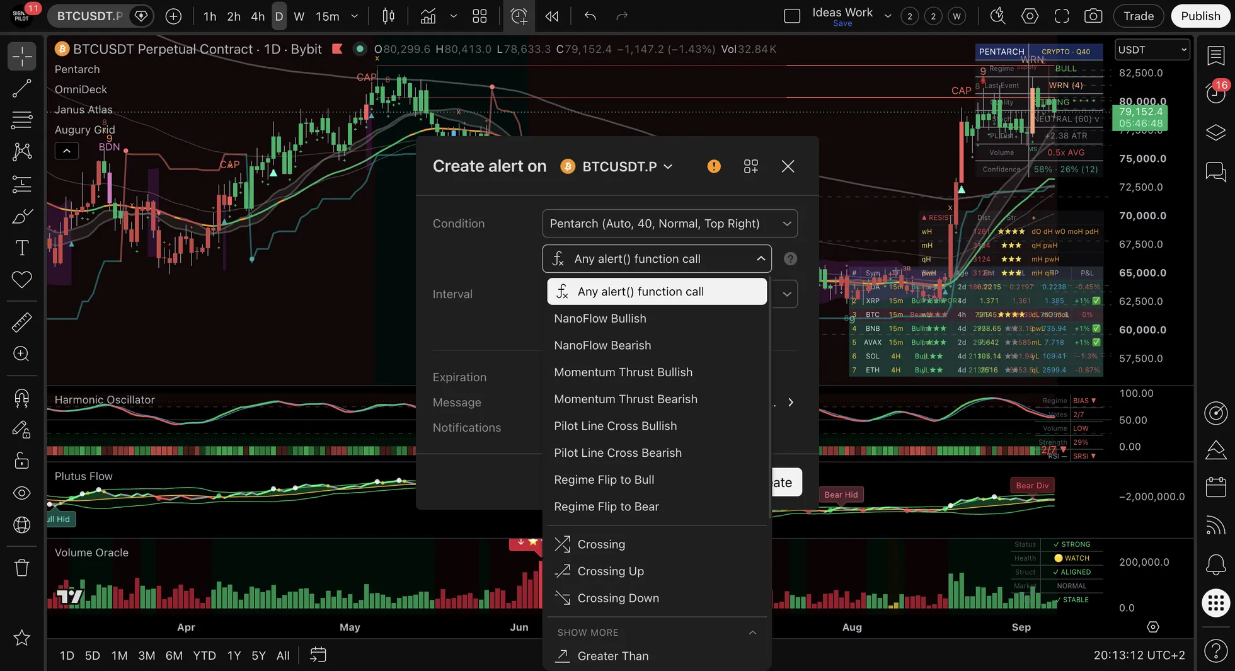Switch to the 4h timeframe
Viewport: 1235px width, 671px height.
(x=258, y=16)
